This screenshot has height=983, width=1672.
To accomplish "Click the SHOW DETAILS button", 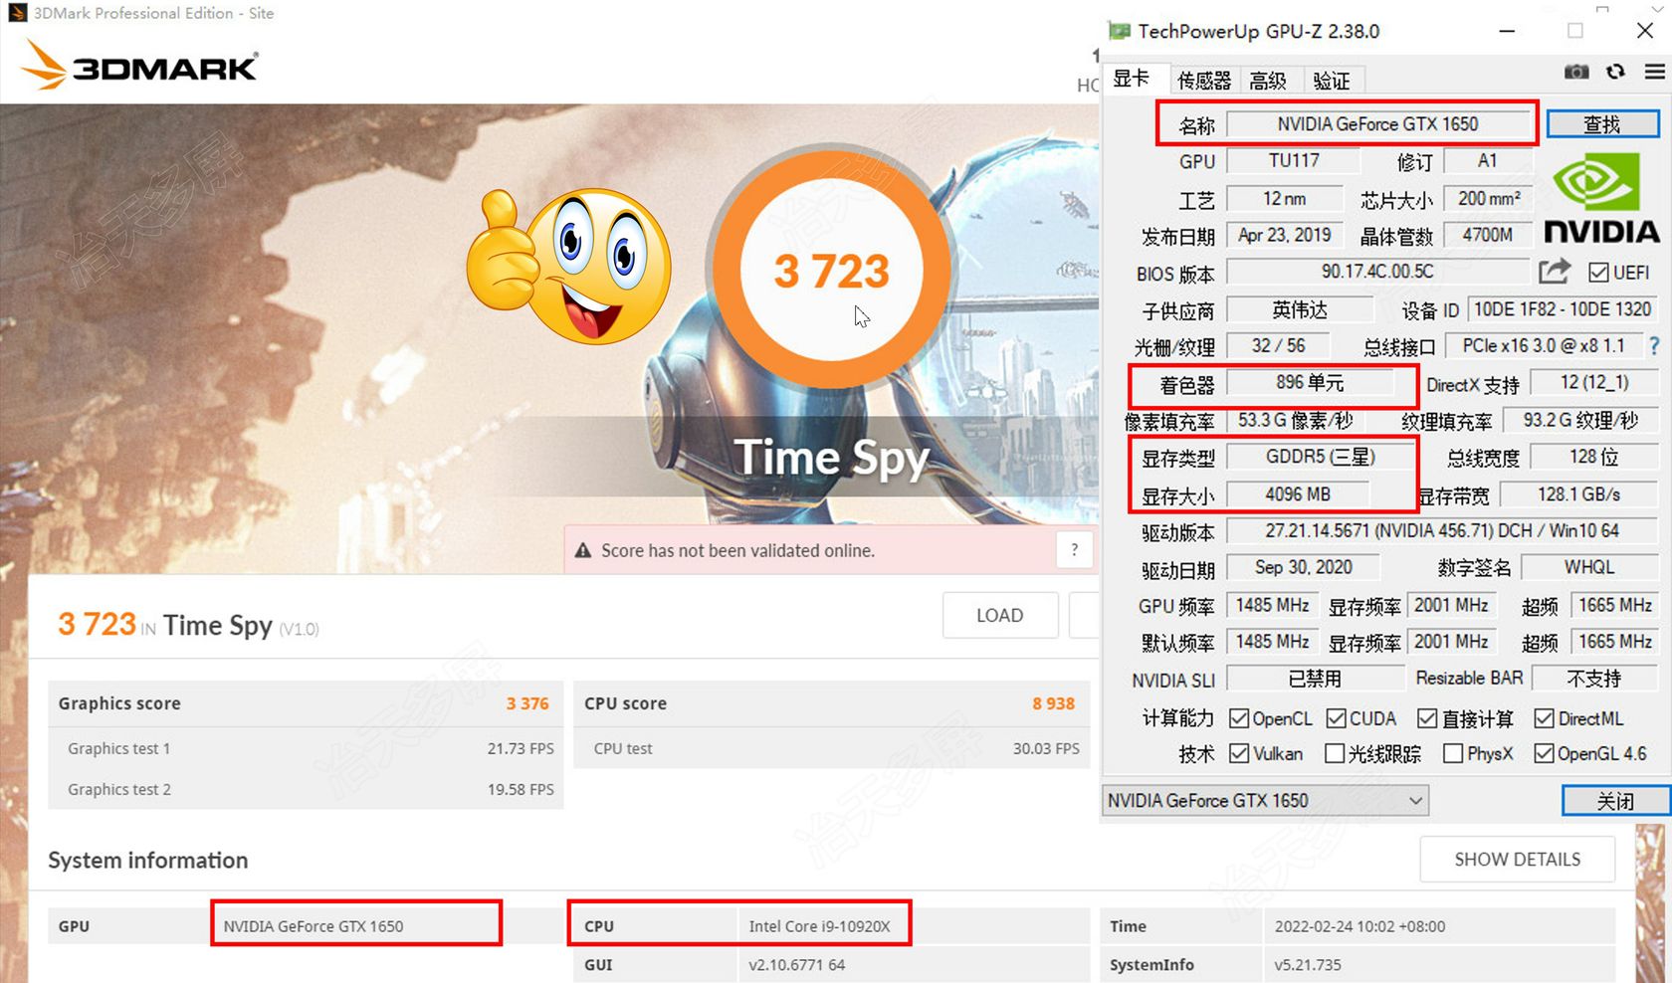I will 1517,860.
